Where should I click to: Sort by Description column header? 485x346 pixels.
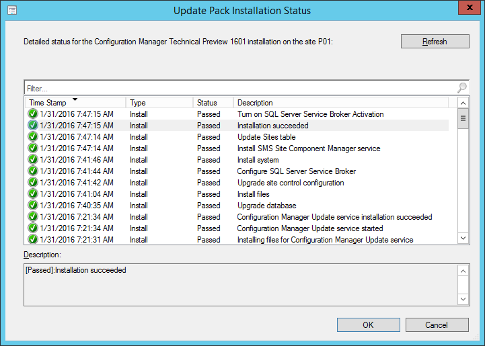click(341, 103)
